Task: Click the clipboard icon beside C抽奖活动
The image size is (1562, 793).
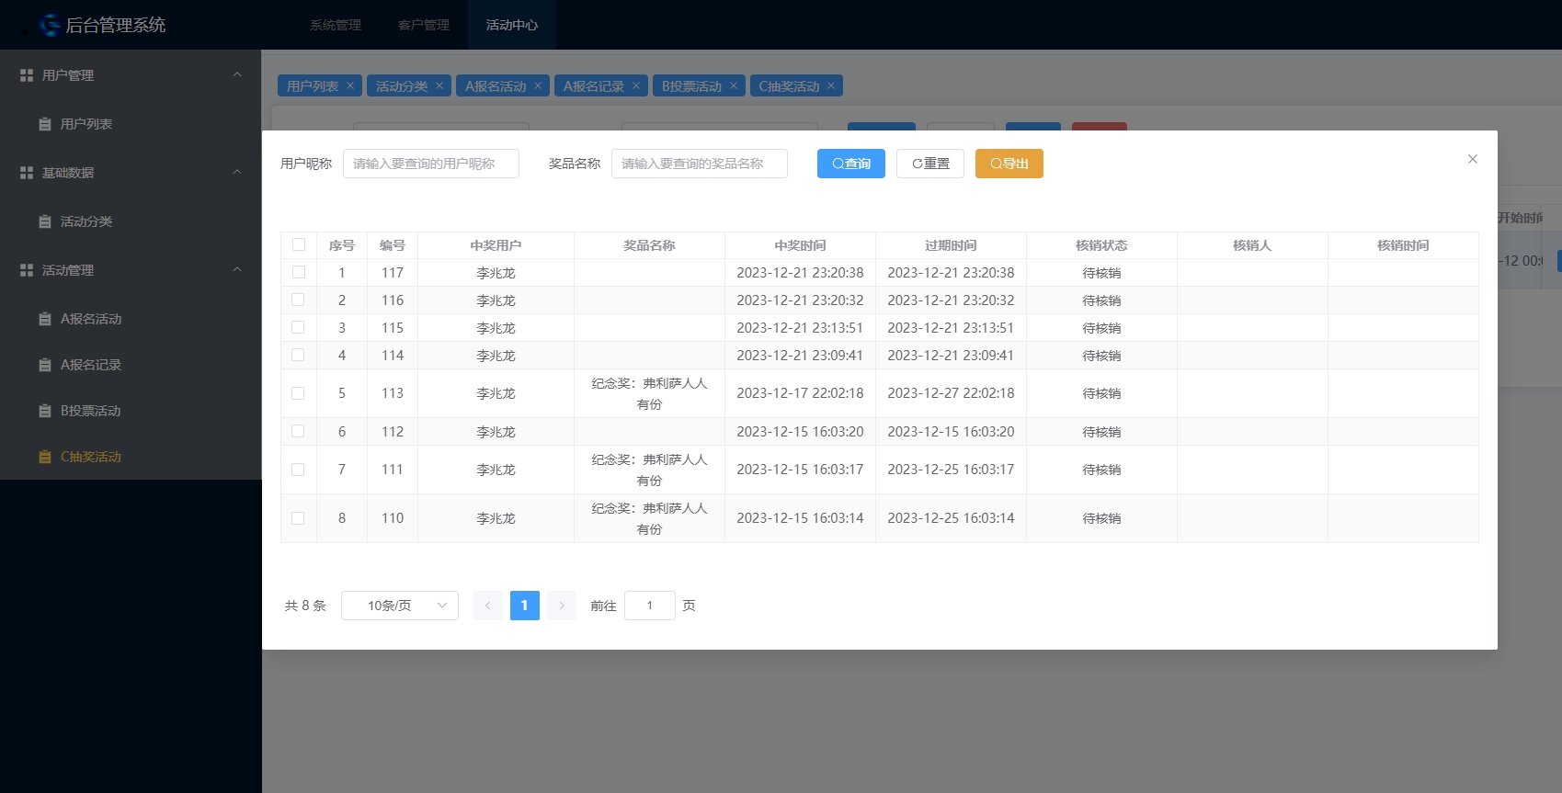Action: (x=45, y=457)
